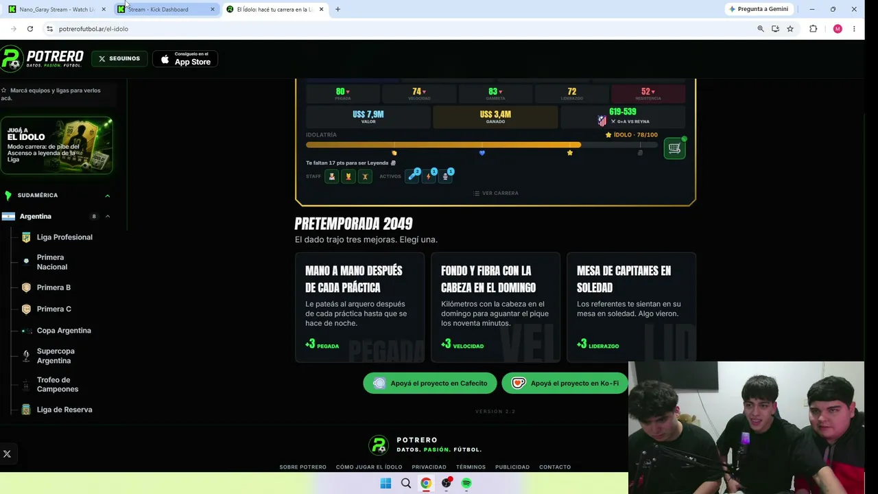
Task: Click the App Store download button
Action: (x=185, y=60)
